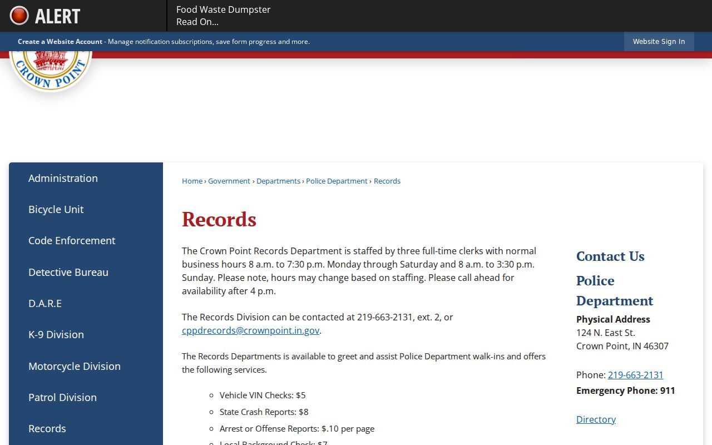Go to Motorcycle Division sidebar page
Image resolution: width=712 pixels, height=445 pixels.
click(x=86, y=366)
